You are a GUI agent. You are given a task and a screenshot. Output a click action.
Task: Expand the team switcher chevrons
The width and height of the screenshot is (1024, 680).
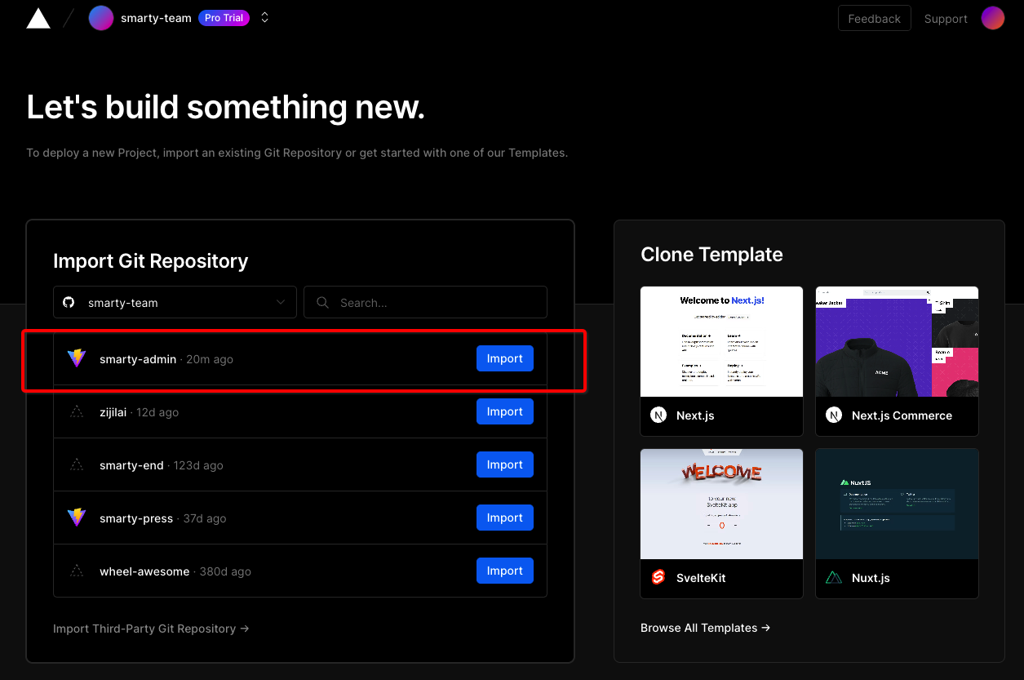[x=264, y=18]
